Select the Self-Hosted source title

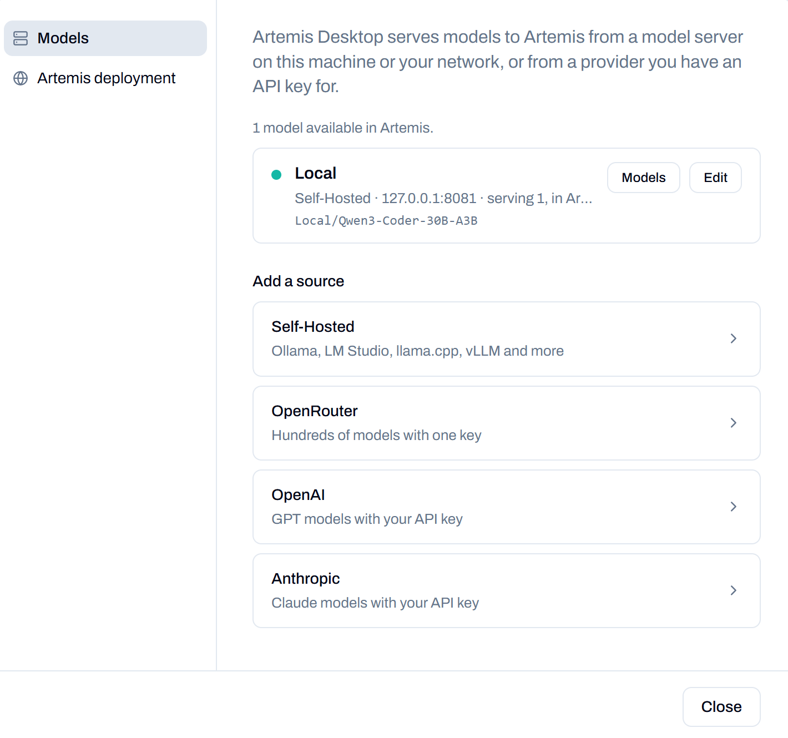coord(313,327)
